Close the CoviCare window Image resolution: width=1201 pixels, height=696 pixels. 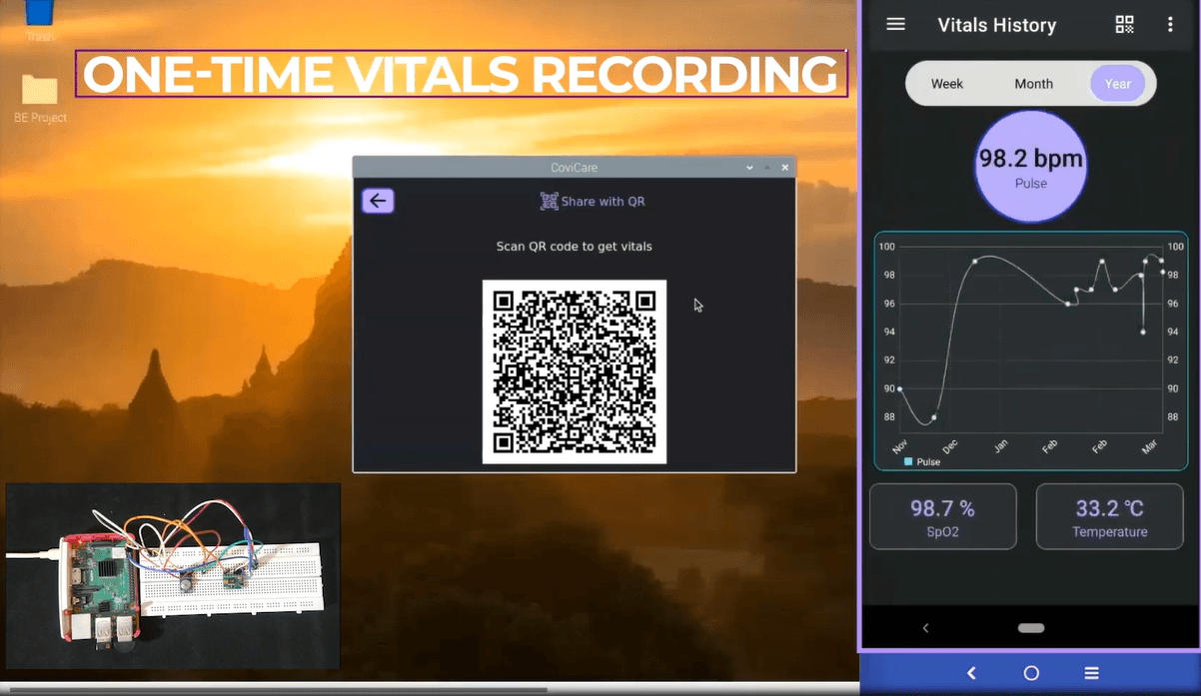pyautogui.click(x=785, y=168)
